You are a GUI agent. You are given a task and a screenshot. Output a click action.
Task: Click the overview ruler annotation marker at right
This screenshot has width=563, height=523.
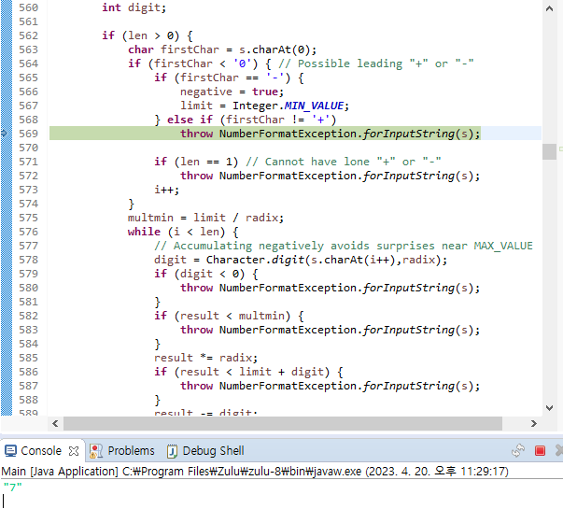561,148
